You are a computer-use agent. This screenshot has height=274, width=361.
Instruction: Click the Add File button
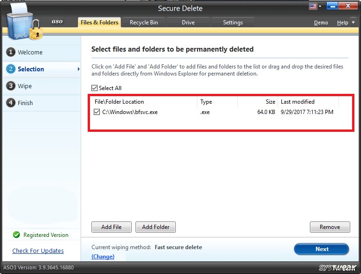pyautogui.click(x=112, y=227)
